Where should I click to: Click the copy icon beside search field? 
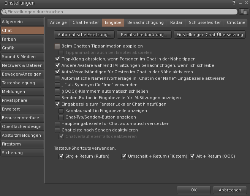(x=244, y=12)
